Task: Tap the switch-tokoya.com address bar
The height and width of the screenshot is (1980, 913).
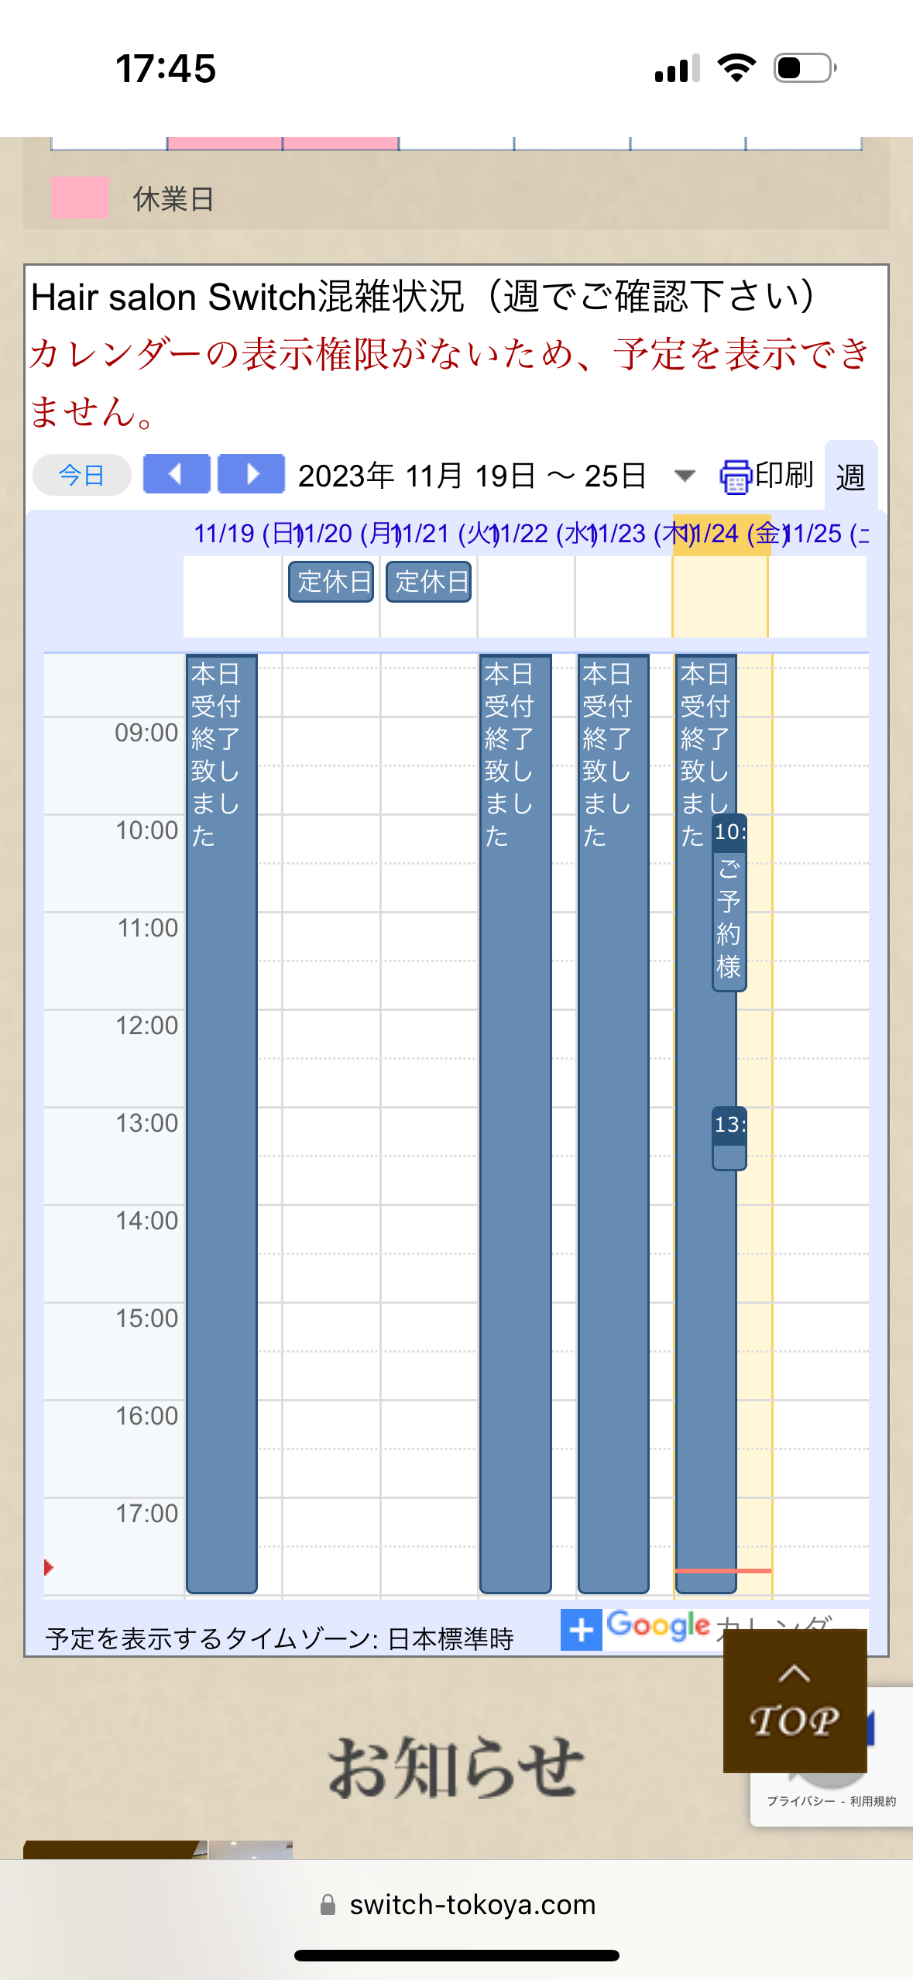Action: coord(472,1905)
